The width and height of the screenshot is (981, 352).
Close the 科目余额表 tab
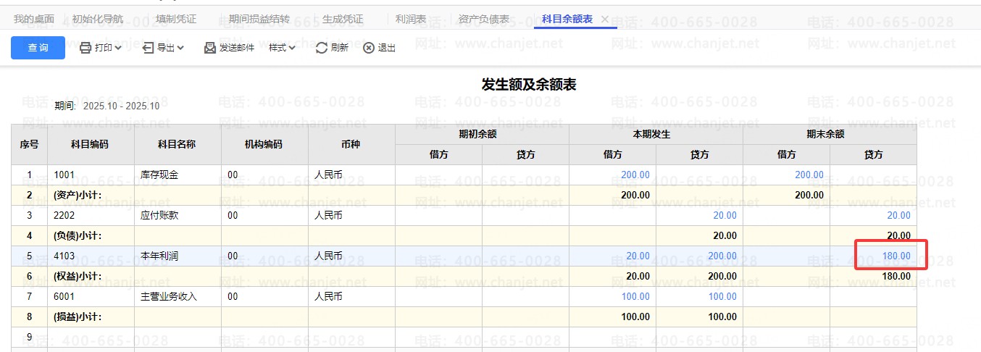pos(605,19)
